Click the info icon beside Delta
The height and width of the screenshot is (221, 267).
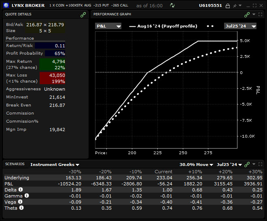coord(21,189)
